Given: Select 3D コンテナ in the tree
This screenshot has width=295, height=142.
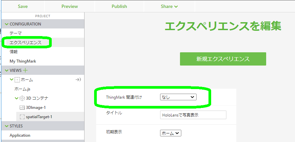Looking at the screenshot, I should pyautogui.click(x=37, y=98).
